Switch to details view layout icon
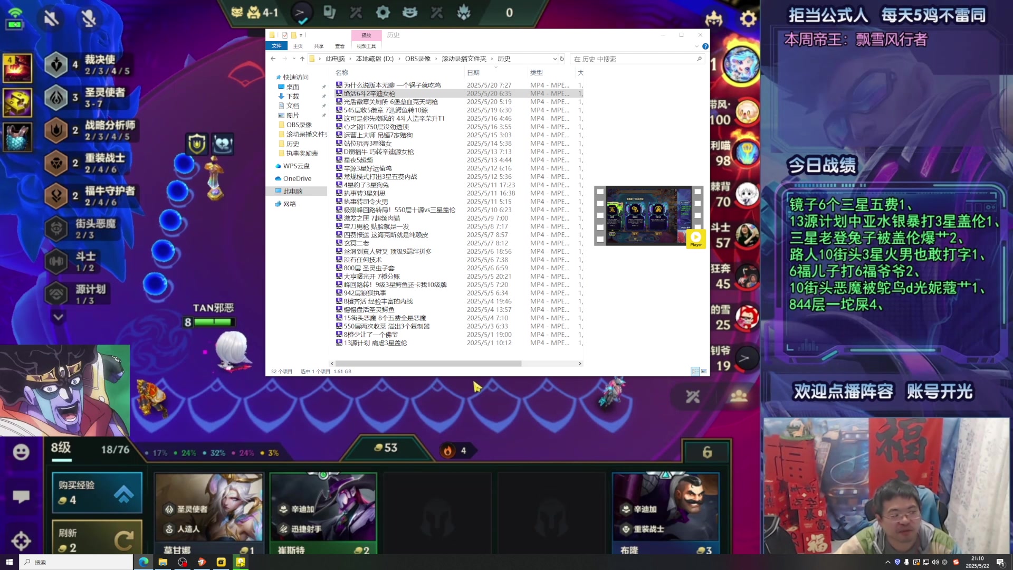1013x570 pixels. coord(695,372)
